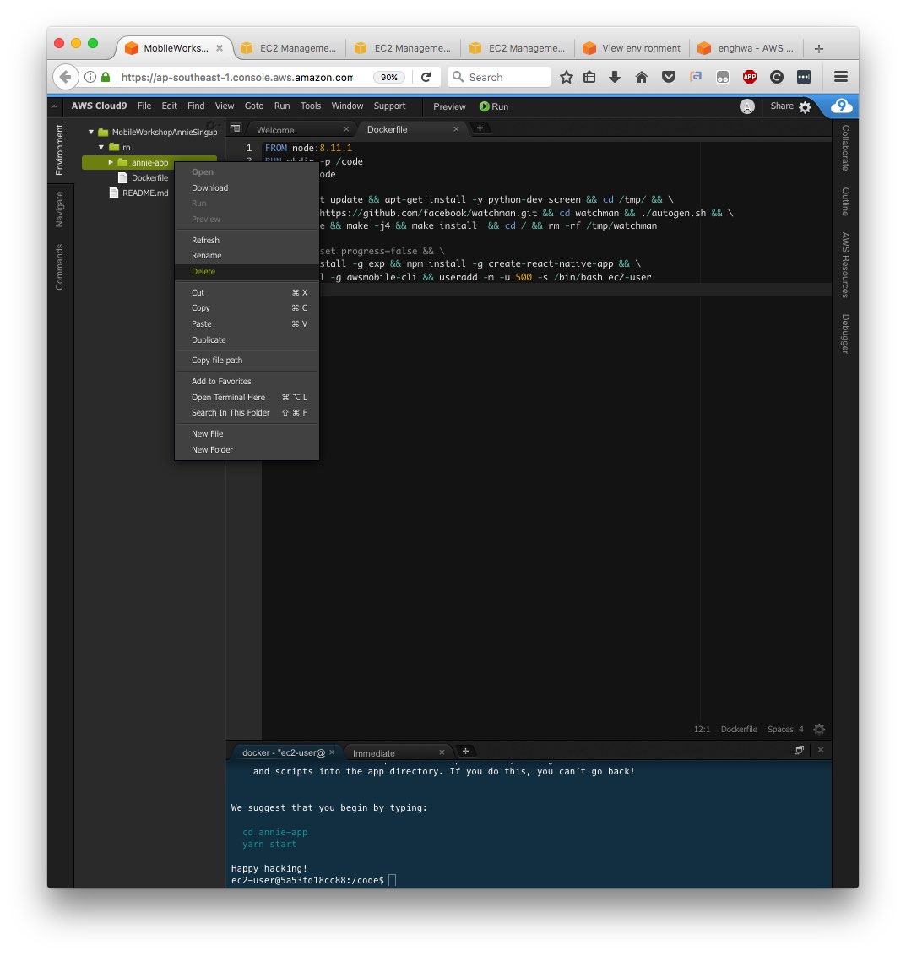Reload the page in the browser

pyautogui.click(x=426, y=77)
